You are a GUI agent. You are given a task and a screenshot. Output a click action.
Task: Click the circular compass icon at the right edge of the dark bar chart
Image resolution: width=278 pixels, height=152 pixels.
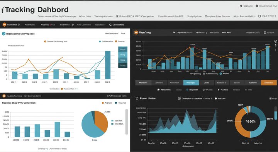click(276, 41)
